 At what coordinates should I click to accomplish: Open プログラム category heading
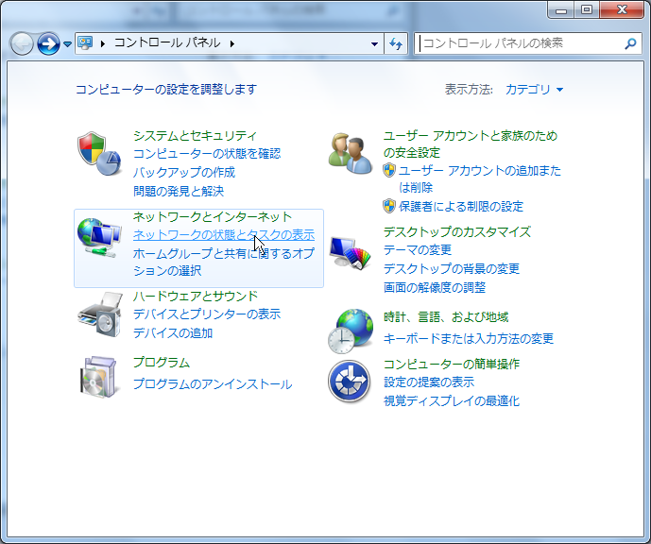pos(161,363)
